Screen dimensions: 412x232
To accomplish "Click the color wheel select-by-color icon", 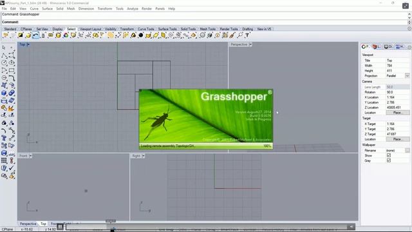I will (66, 35).
